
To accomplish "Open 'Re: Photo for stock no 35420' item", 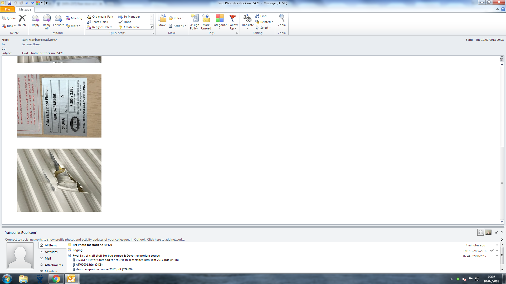I will [x=92, y=245].
